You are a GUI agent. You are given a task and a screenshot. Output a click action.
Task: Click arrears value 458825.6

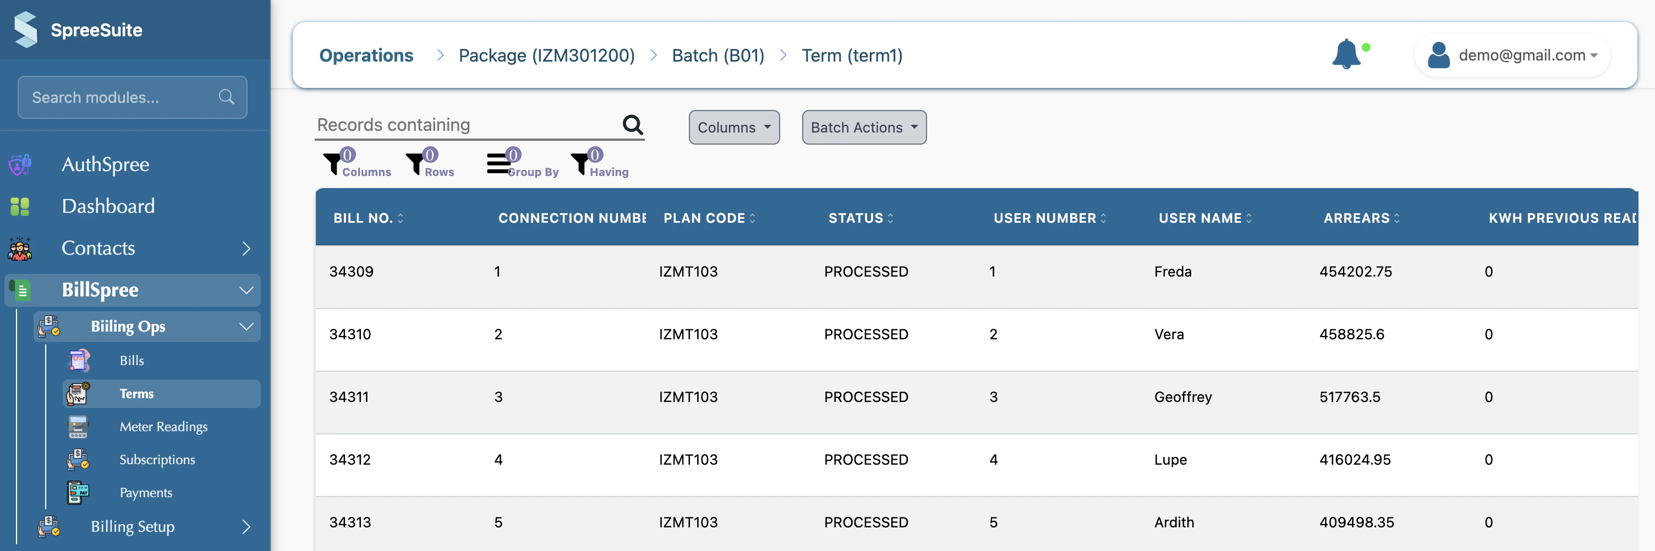pyautogui.click(x=1352, y=334)
